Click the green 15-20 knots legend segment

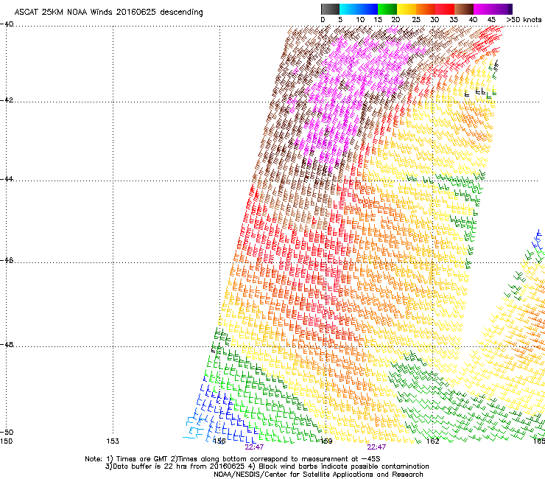click(387, 9)
